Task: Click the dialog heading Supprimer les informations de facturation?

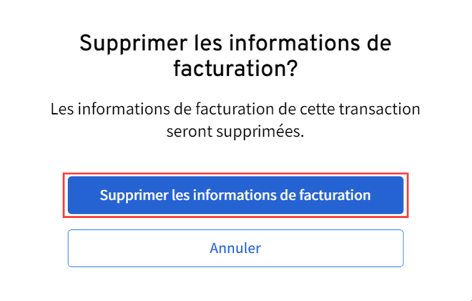Action: click(x=235, y=56)
